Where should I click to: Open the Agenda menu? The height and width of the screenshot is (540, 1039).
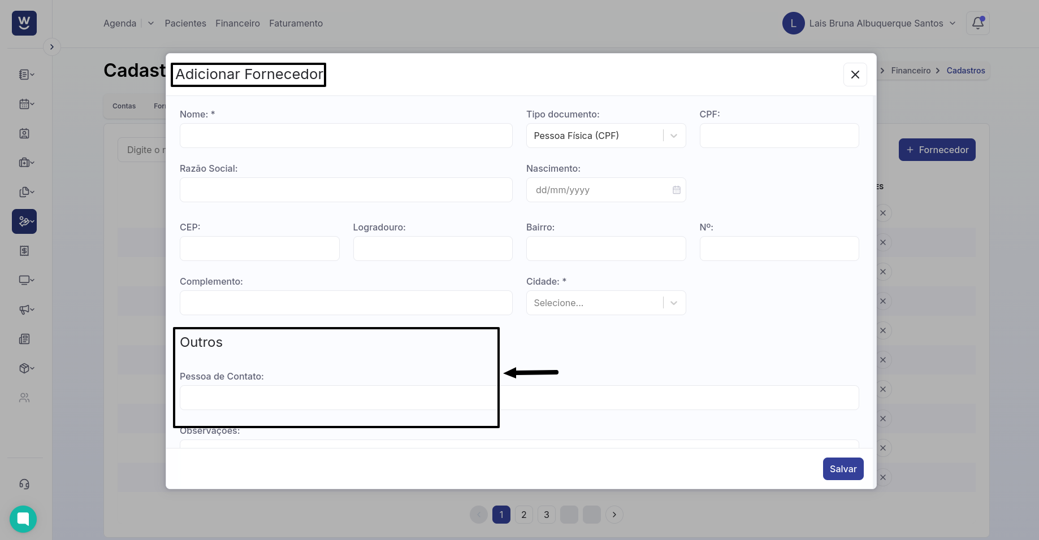[120, 23]
